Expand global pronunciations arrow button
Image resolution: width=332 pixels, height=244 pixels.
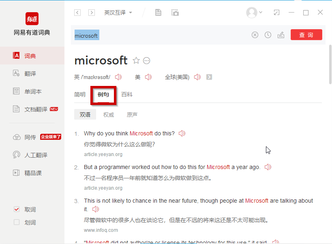pyautogui.click(x=209, y=77)
